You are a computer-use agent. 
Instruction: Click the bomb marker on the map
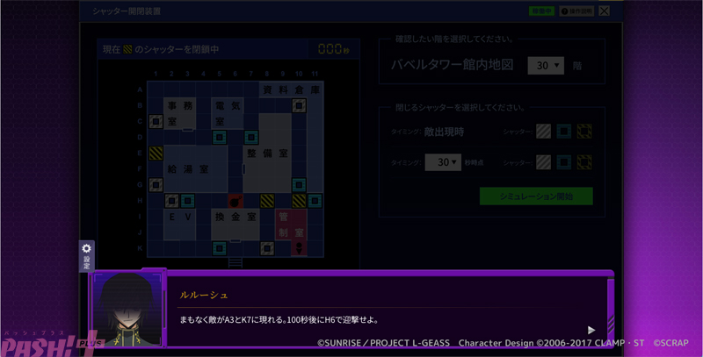coord(235,200)
